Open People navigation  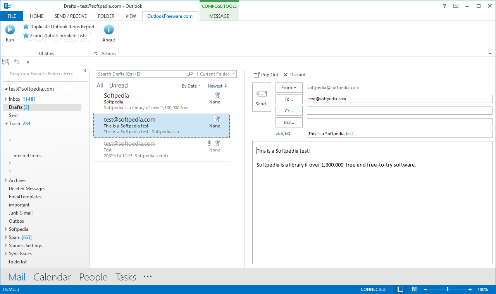(x=93, y=277)
